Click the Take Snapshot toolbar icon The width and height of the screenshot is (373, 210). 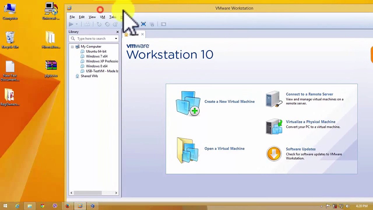tap(99, 24)
